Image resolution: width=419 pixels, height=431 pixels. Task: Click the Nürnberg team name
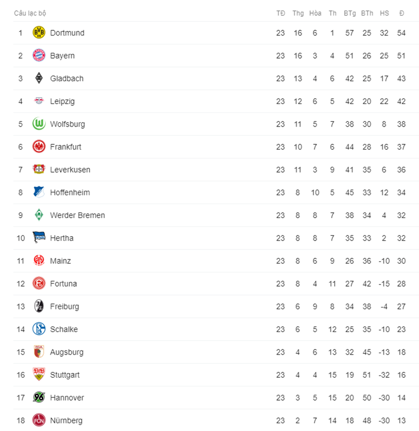tap(66, 421)
